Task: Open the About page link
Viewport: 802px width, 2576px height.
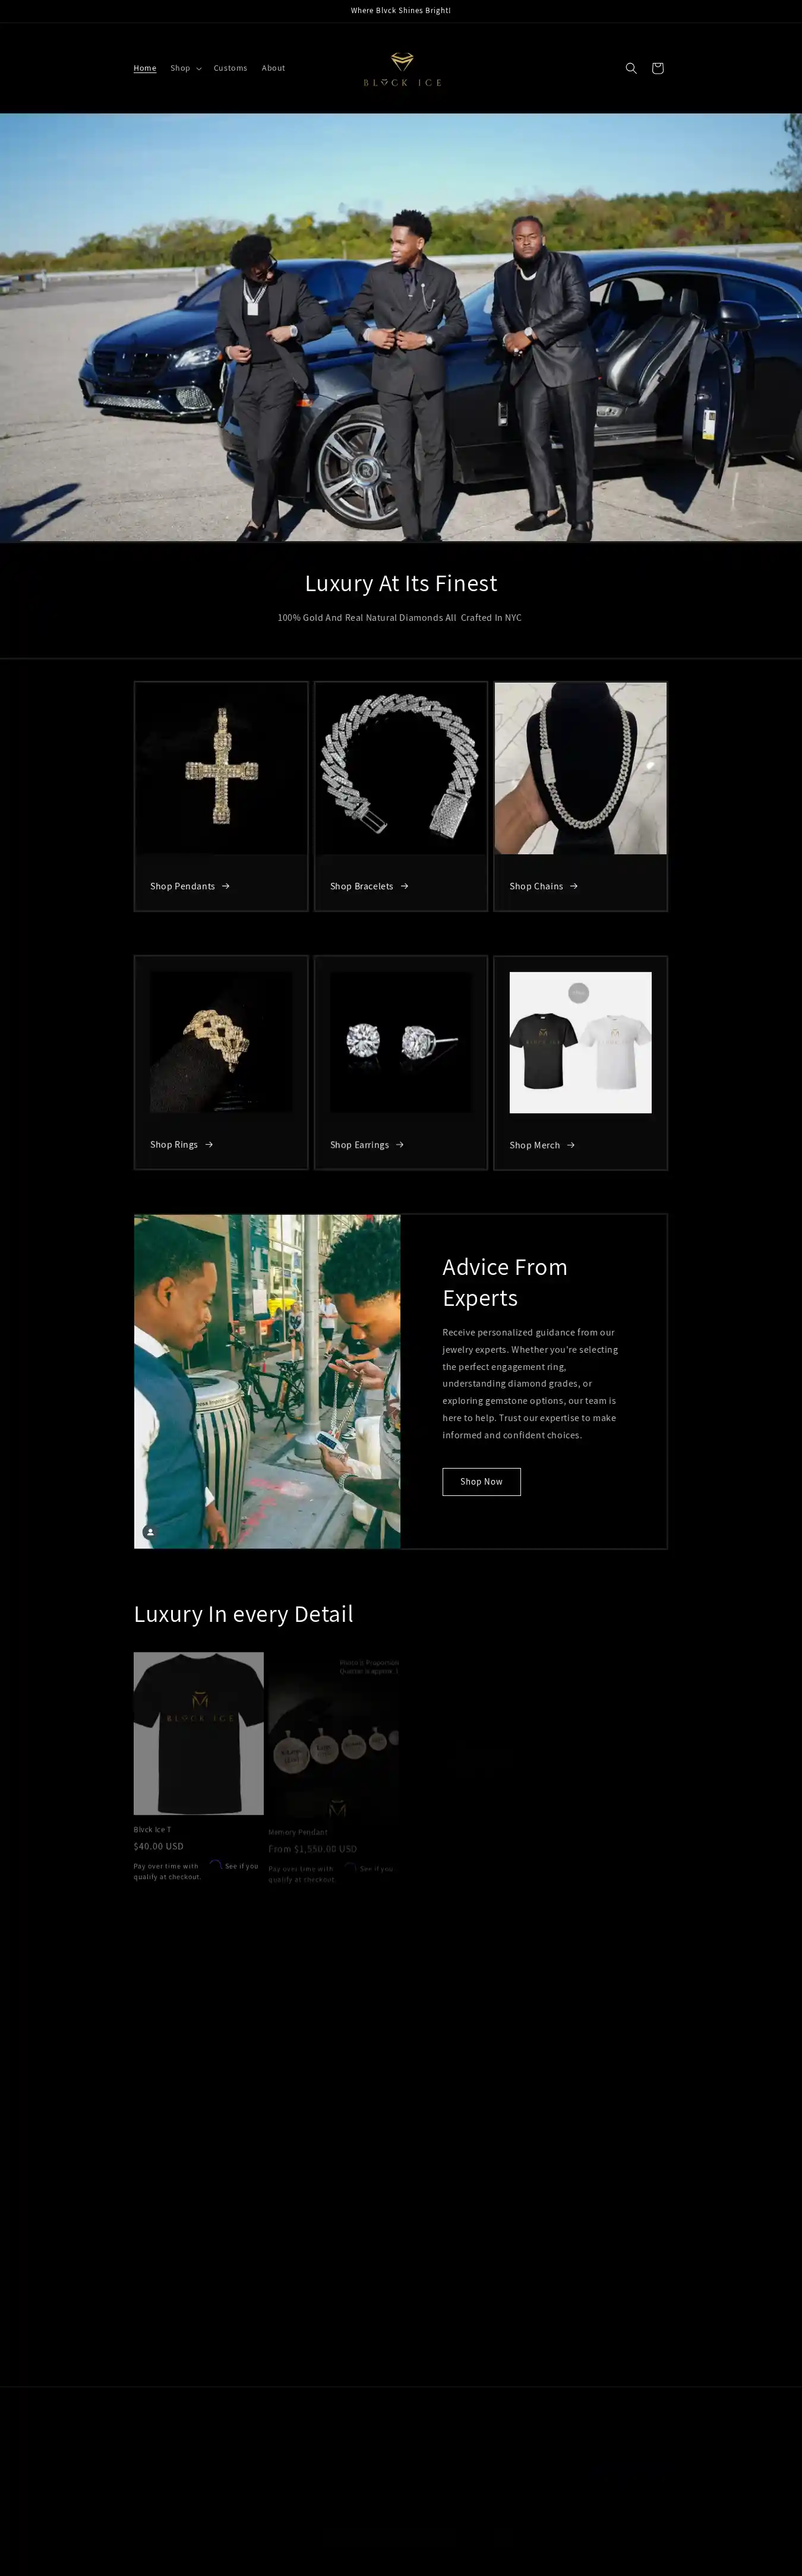Action: click(273, 68)
